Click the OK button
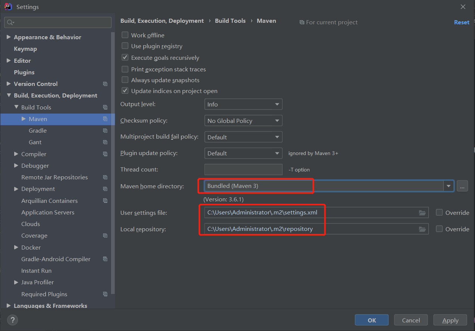The height and width of the screenshot is (331, 475). [x=372, y=320]
